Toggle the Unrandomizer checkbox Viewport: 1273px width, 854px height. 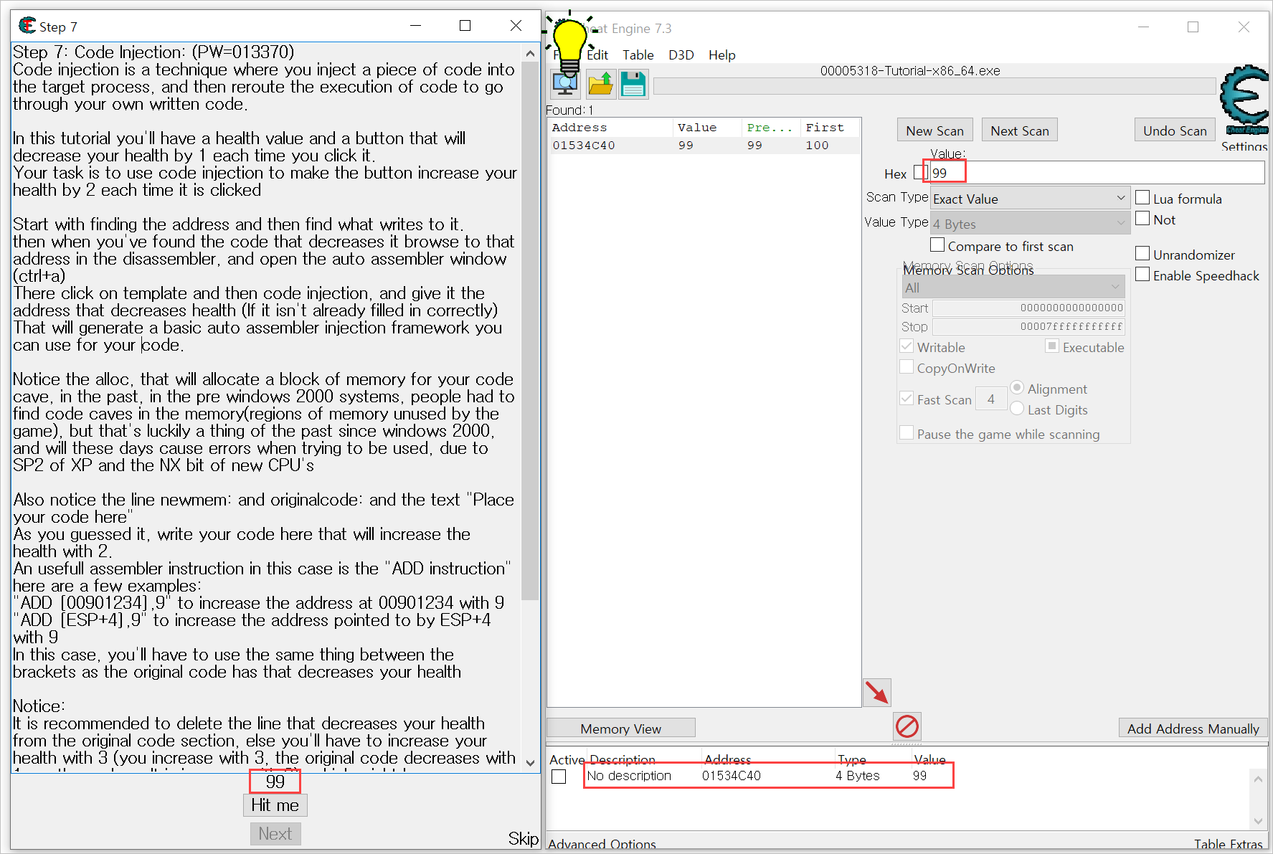pyautogui.click(x=1142, y=254)
